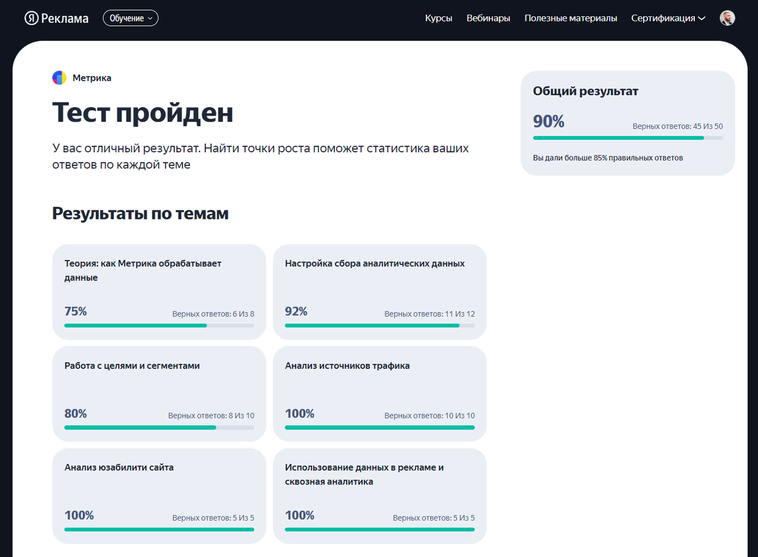Select 'Анализ юзабилити сайта' card title
The width and height of the screenshot is (758, 557).
point(119,468)
